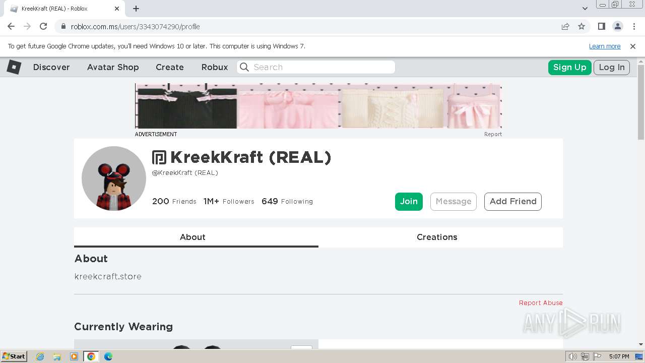Open the Learn more link
Image resolution: width=645 pixels, height=363 pixels.
(605, 46)
